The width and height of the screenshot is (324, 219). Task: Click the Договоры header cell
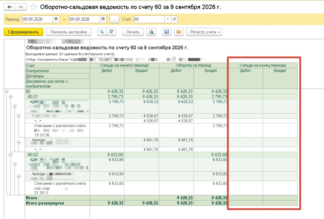[57, 76]
